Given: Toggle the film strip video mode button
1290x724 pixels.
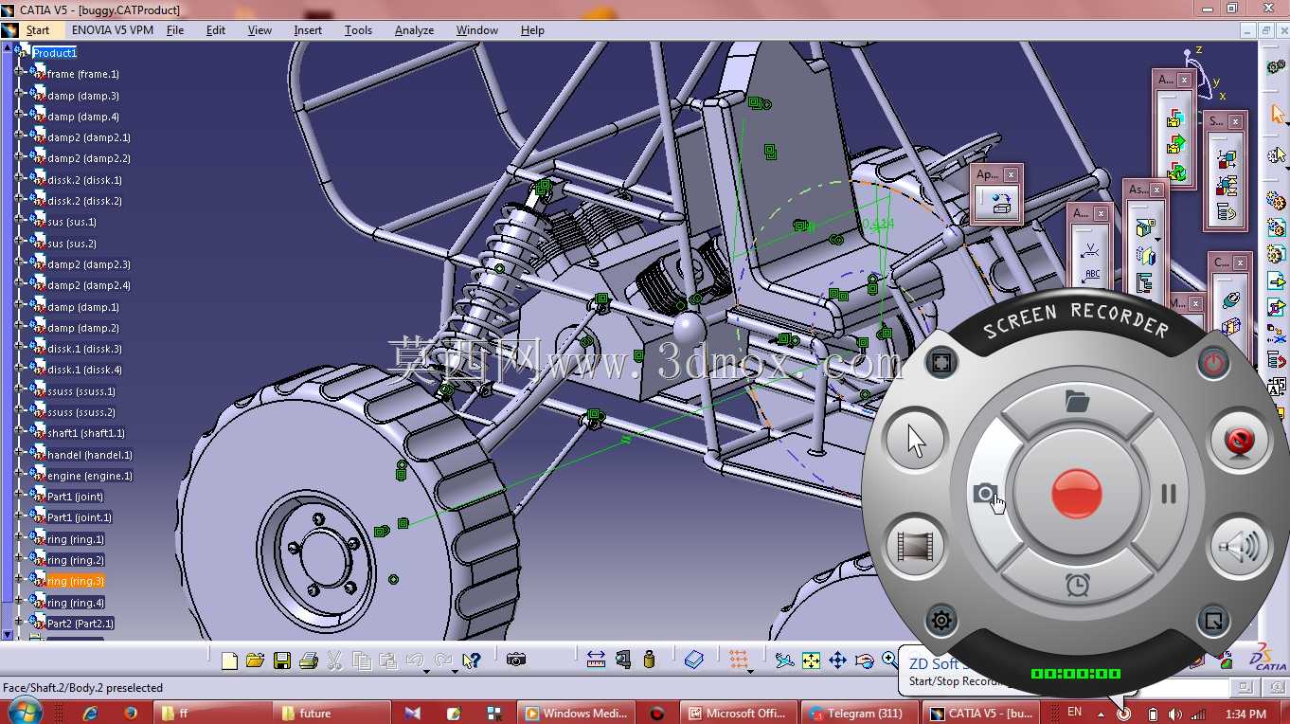Looking at the screenshot, I should click(x=915, y=547).
